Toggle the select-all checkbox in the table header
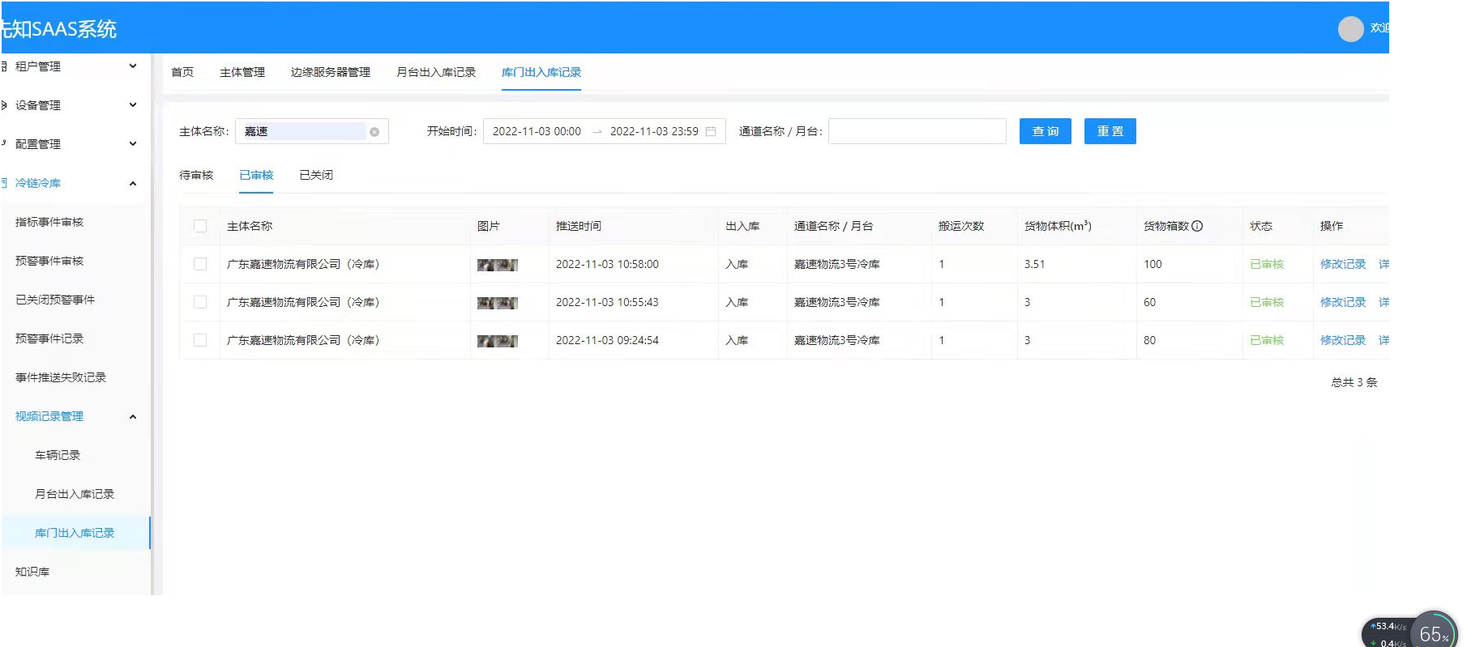The height and width of the screenshot is (647, 1467). tap(200, 226)
